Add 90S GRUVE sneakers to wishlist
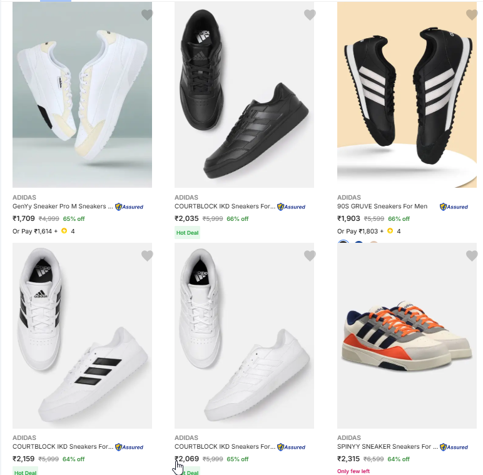 (472, 14)
